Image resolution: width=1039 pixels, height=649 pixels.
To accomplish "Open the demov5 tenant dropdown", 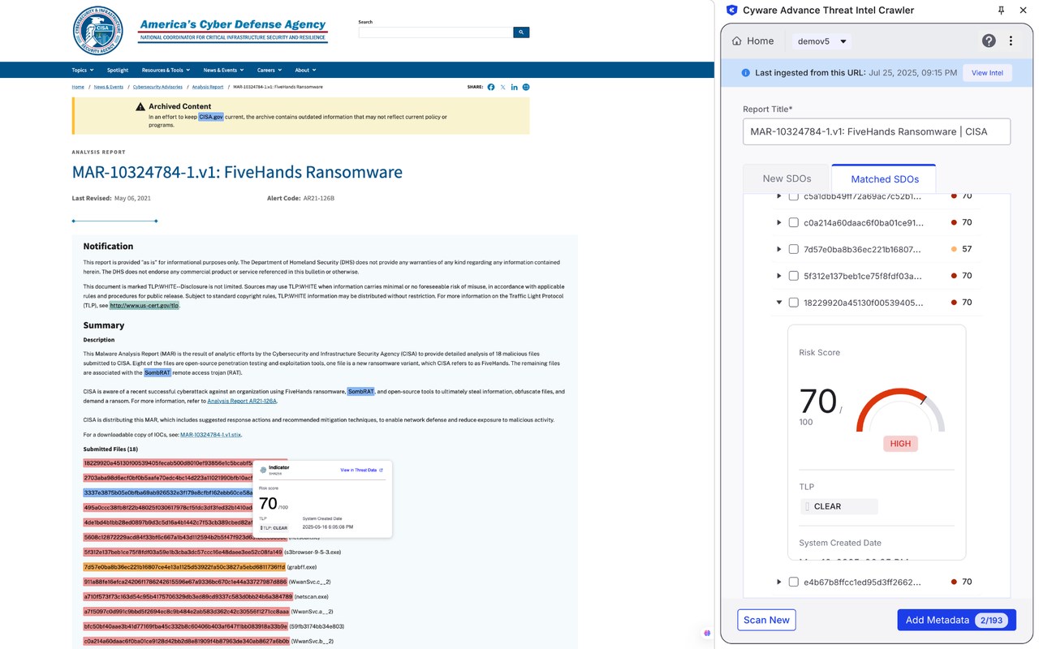I will click(x=821, y=41).
